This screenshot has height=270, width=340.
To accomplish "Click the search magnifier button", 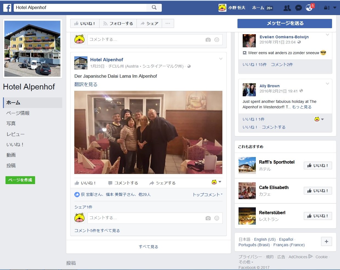I will [x=154, y=8].
